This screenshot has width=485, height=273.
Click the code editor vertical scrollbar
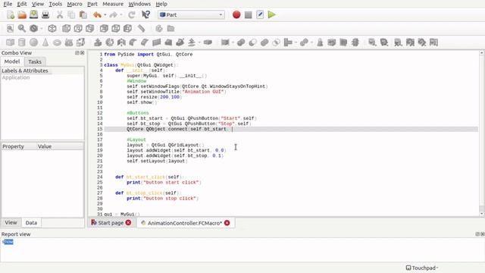482,133
